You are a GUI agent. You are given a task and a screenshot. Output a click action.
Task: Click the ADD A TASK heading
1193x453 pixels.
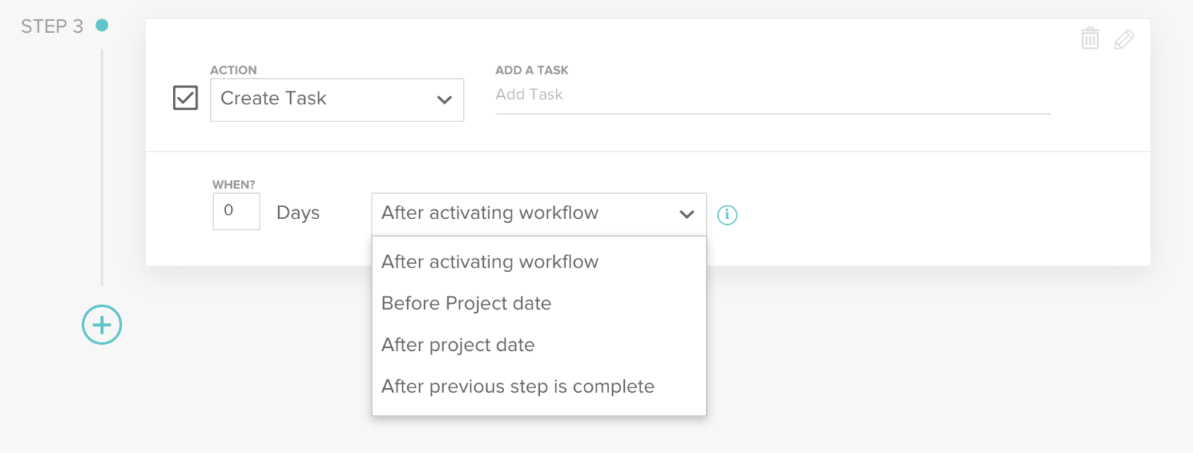click(x=531, y=69)
